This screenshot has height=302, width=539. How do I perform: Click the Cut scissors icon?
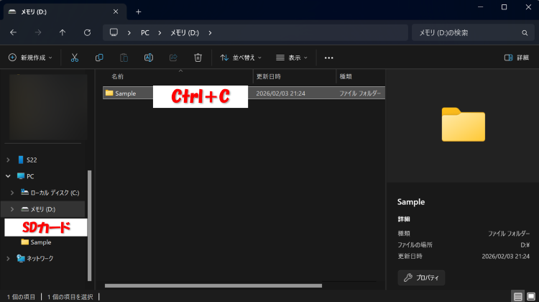[75, 58]
